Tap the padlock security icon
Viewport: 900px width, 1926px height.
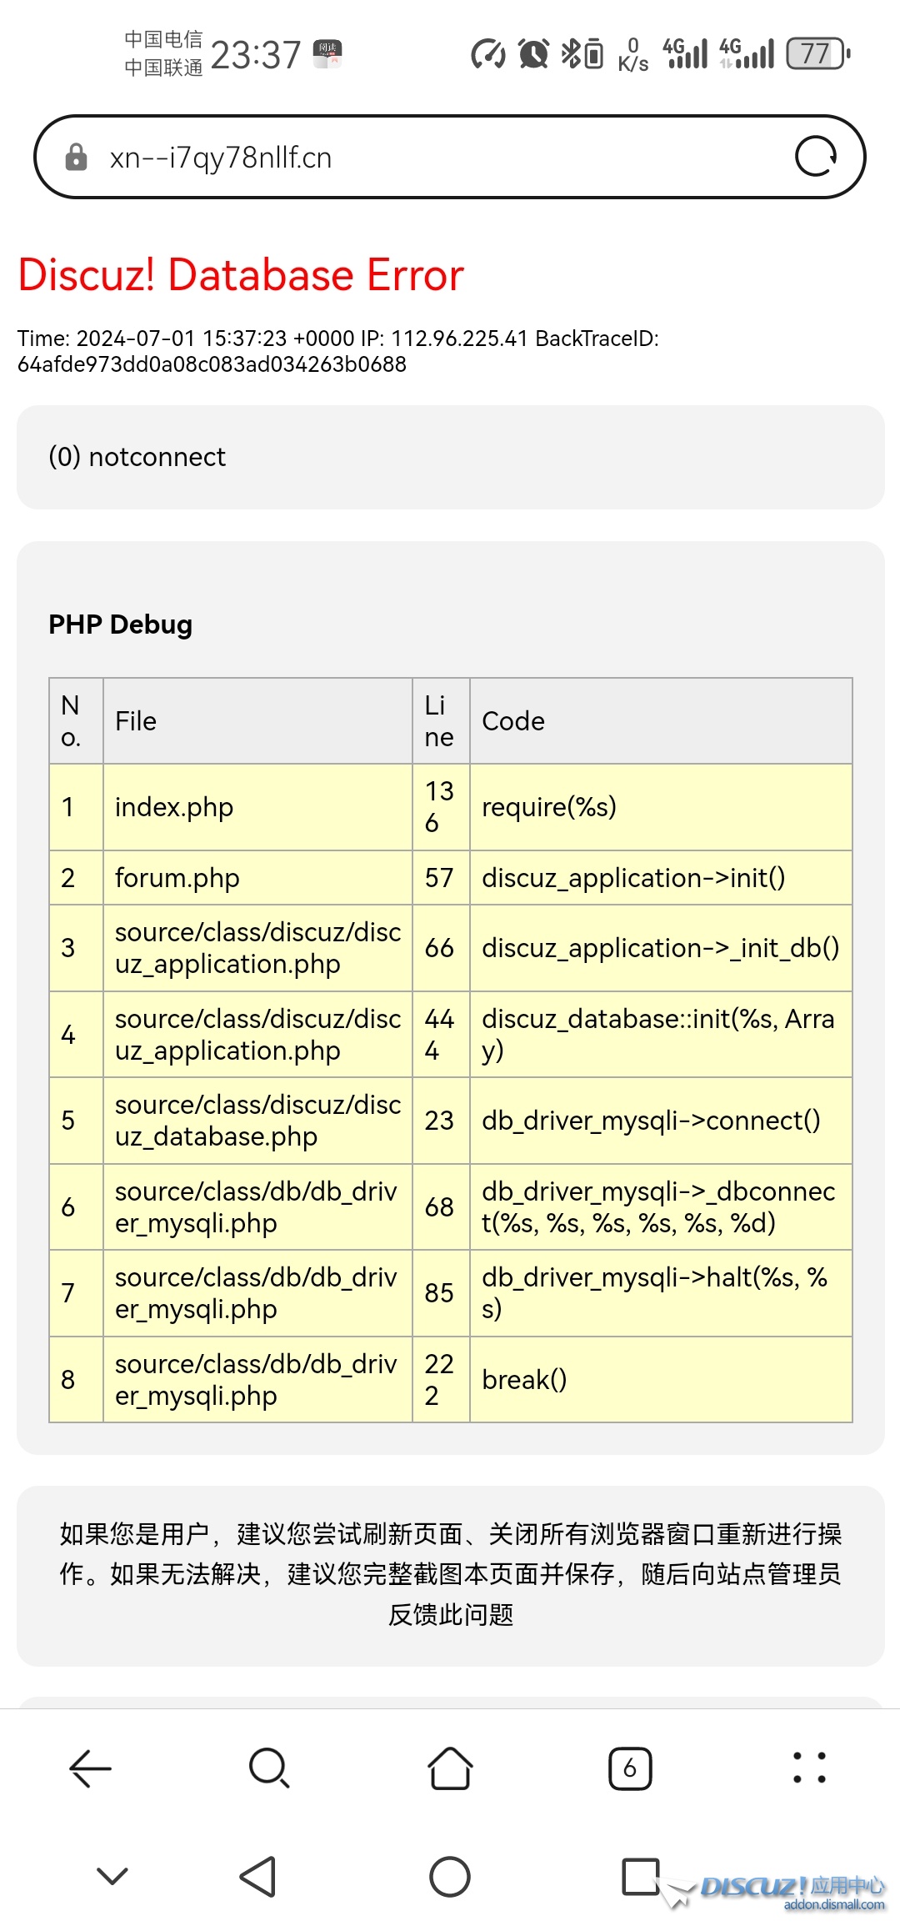76,157
